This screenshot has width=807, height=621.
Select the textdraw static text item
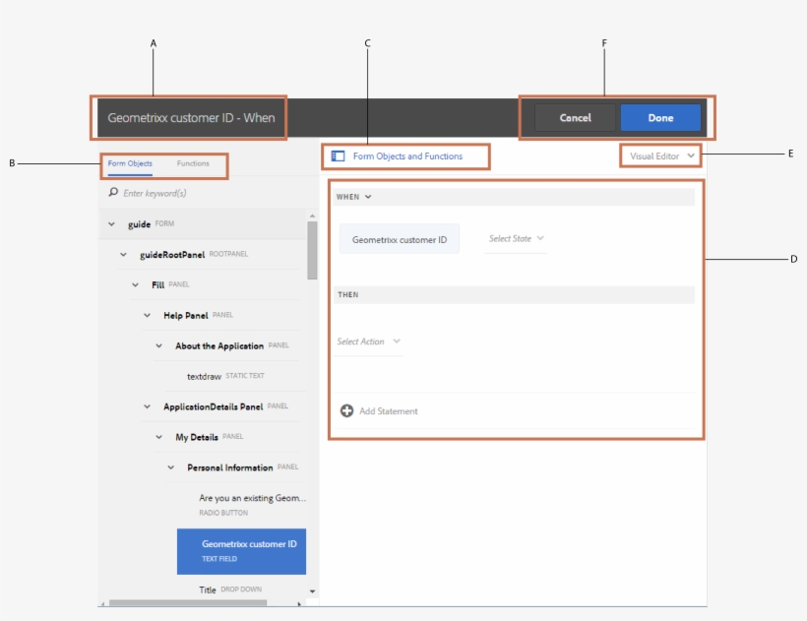204,375
